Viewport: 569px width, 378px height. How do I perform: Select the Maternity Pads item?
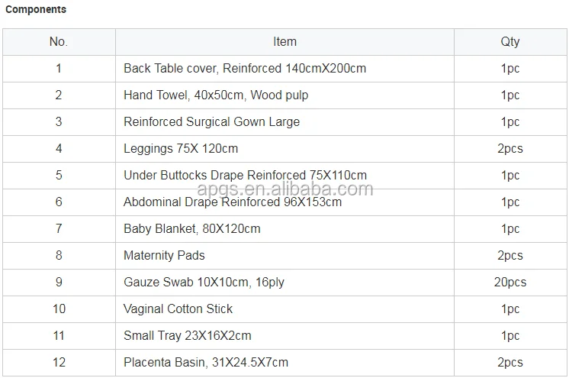click(164, 256)
